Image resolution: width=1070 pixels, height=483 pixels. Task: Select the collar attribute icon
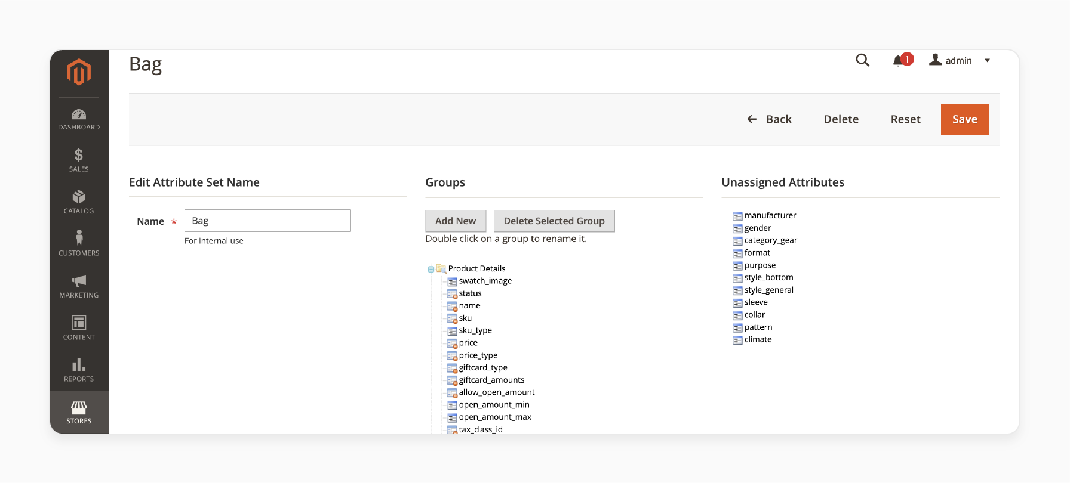point(737,315)
